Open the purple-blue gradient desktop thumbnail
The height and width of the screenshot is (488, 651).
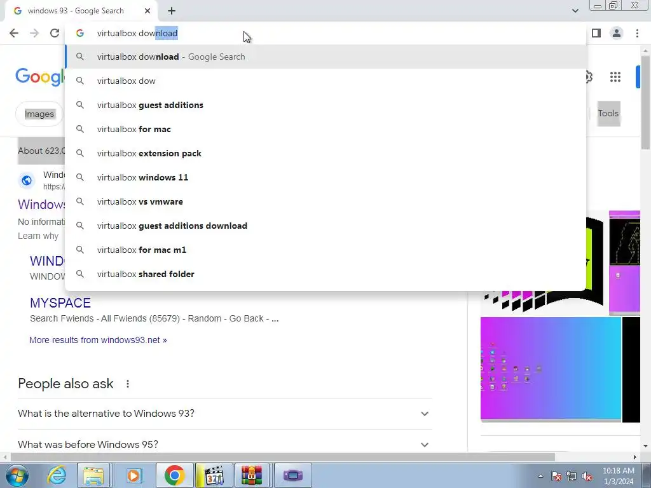(x=551, y=369)
